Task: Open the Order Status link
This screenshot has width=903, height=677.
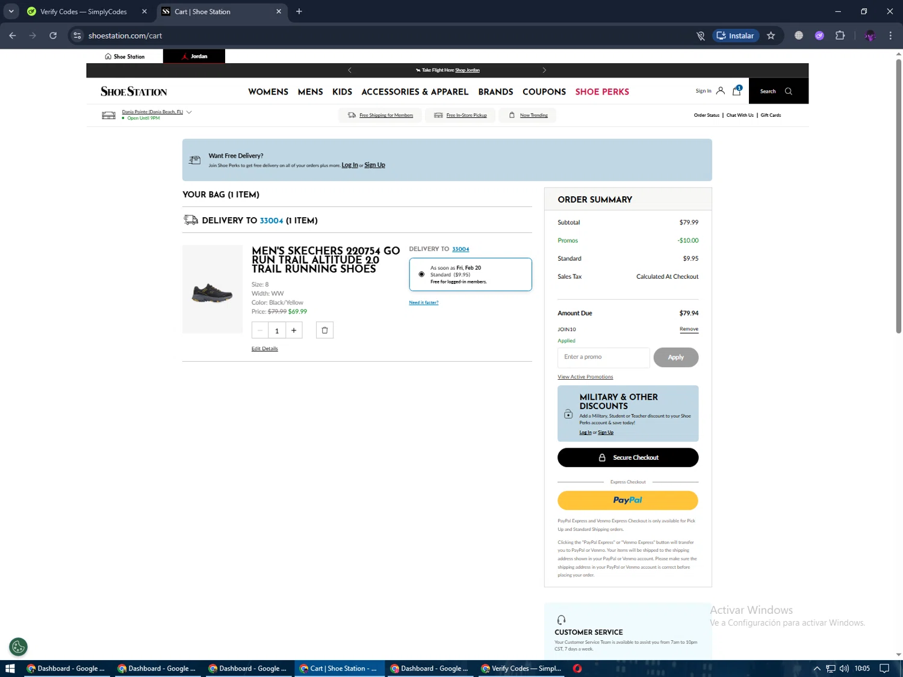Action: pyautogui.click(x=707, y=115)
